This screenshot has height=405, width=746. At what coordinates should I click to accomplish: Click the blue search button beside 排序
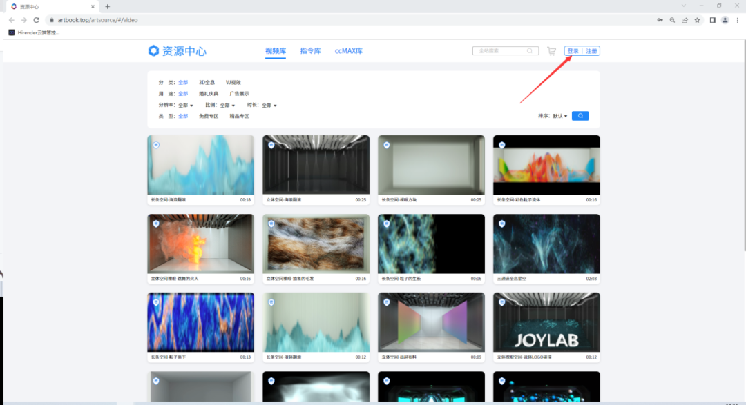coord(580,115)
